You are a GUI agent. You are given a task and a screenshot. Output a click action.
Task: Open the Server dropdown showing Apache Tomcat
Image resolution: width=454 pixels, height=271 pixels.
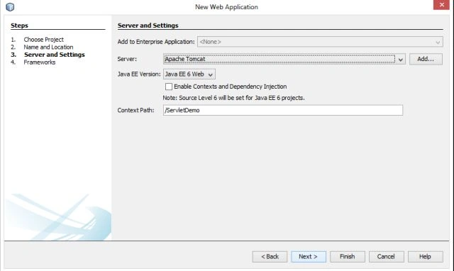284,59
